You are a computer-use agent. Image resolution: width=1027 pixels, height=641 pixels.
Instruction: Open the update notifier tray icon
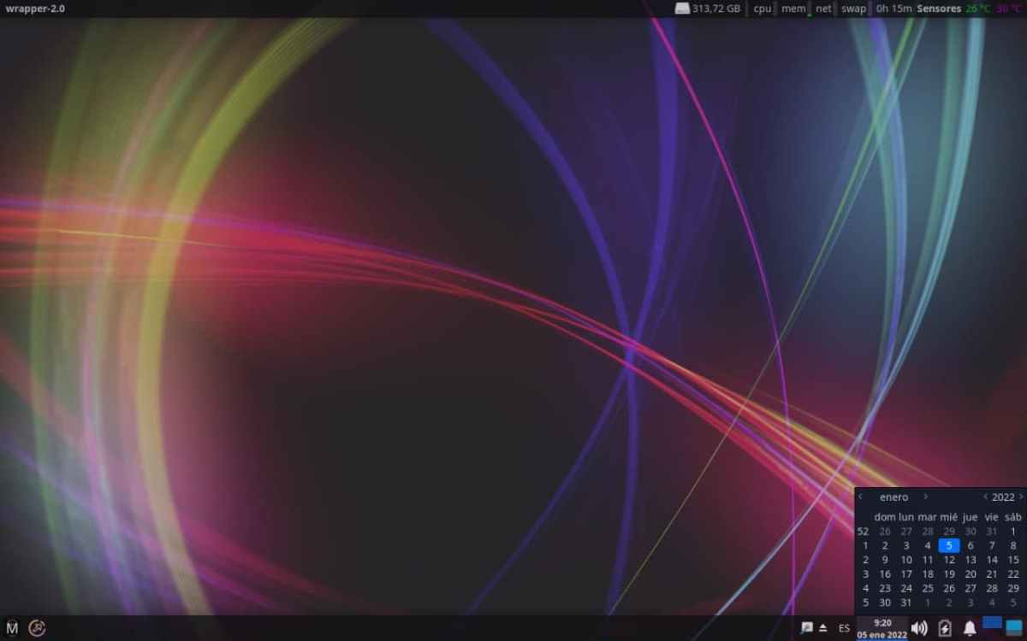(806, 628)
